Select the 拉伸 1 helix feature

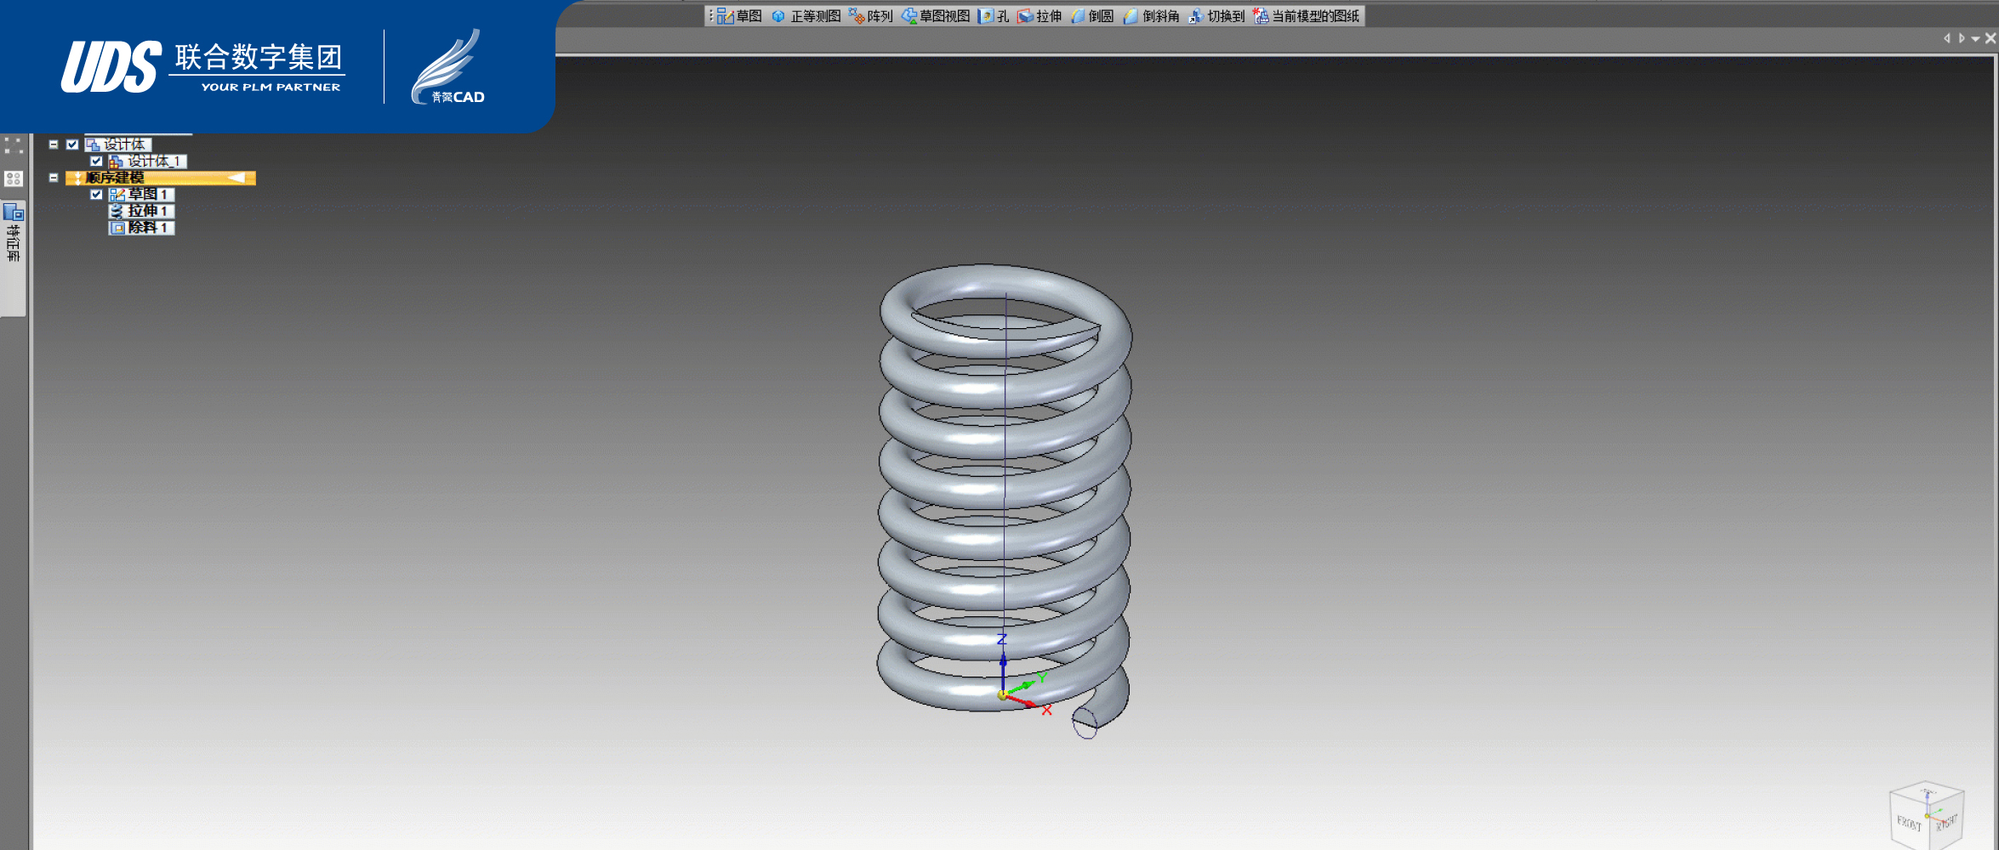tap(141, 211)
